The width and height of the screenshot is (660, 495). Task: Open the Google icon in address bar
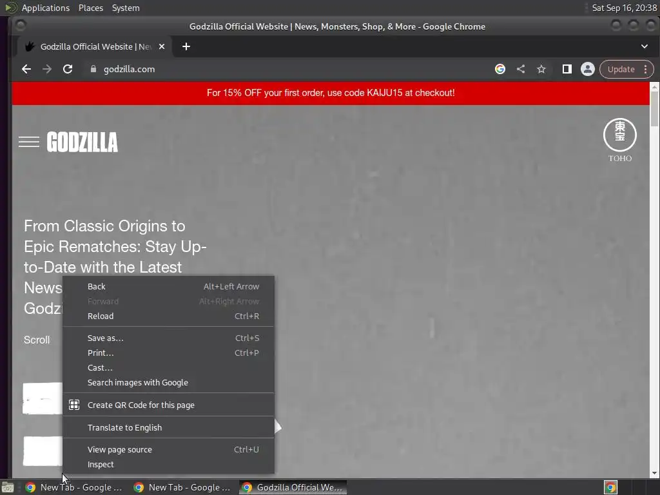pyautogui.click(x=500, y=69)
